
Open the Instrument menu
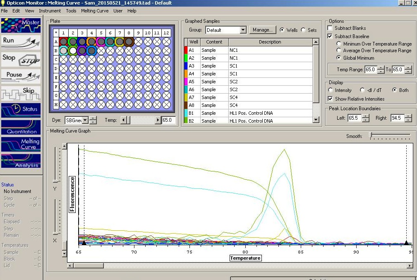pos(50,11)
